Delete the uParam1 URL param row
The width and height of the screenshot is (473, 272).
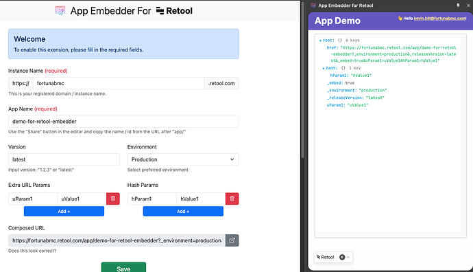click(113, 199)
